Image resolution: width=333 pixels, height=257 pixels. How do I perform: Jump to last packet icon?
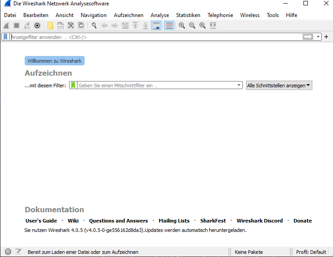pos(146,26)
